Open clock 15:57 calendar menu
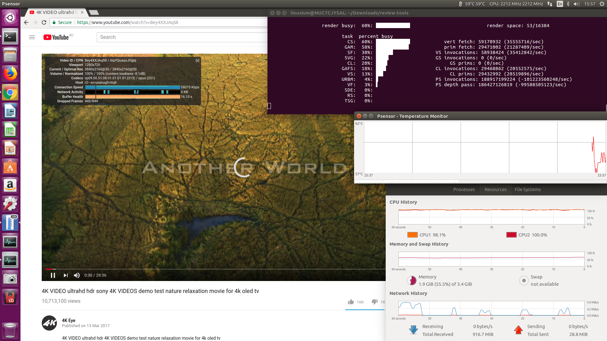 (x=590, y=4)
